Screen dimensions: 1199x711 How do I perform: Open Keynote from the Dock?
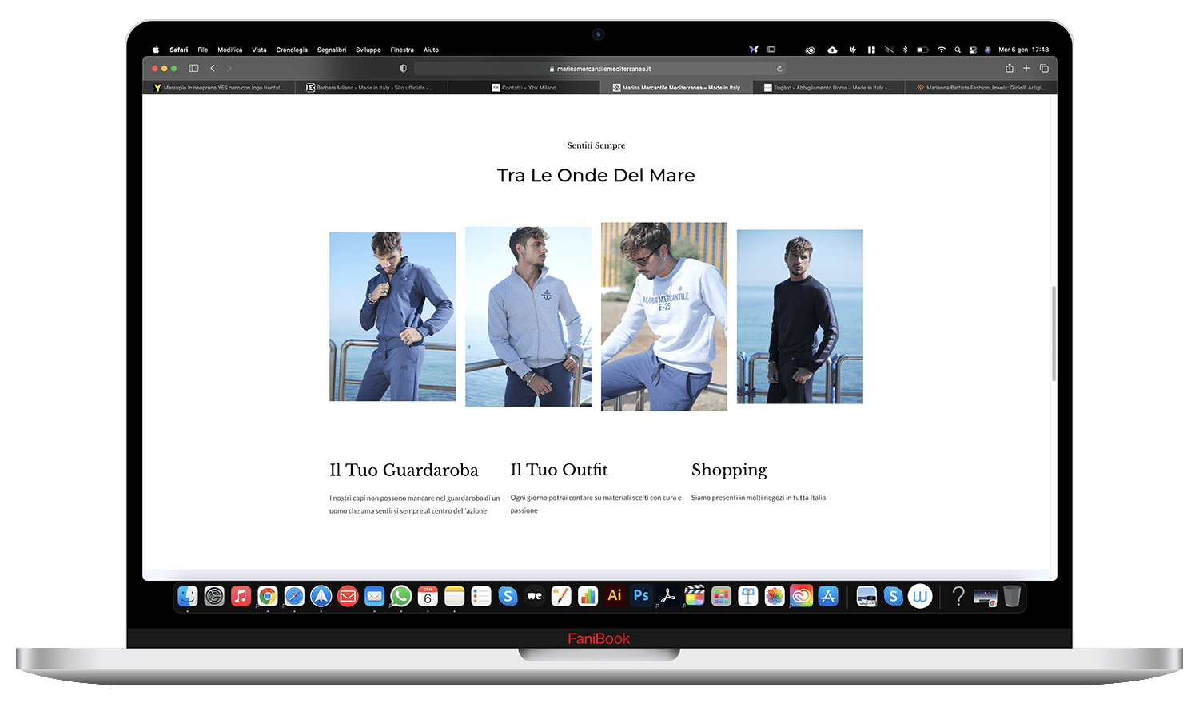pos(748,596)
